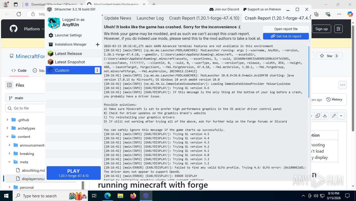Expand the breaking folder
356x201 pixels.
pyautogui.click(x=9, y=154)
